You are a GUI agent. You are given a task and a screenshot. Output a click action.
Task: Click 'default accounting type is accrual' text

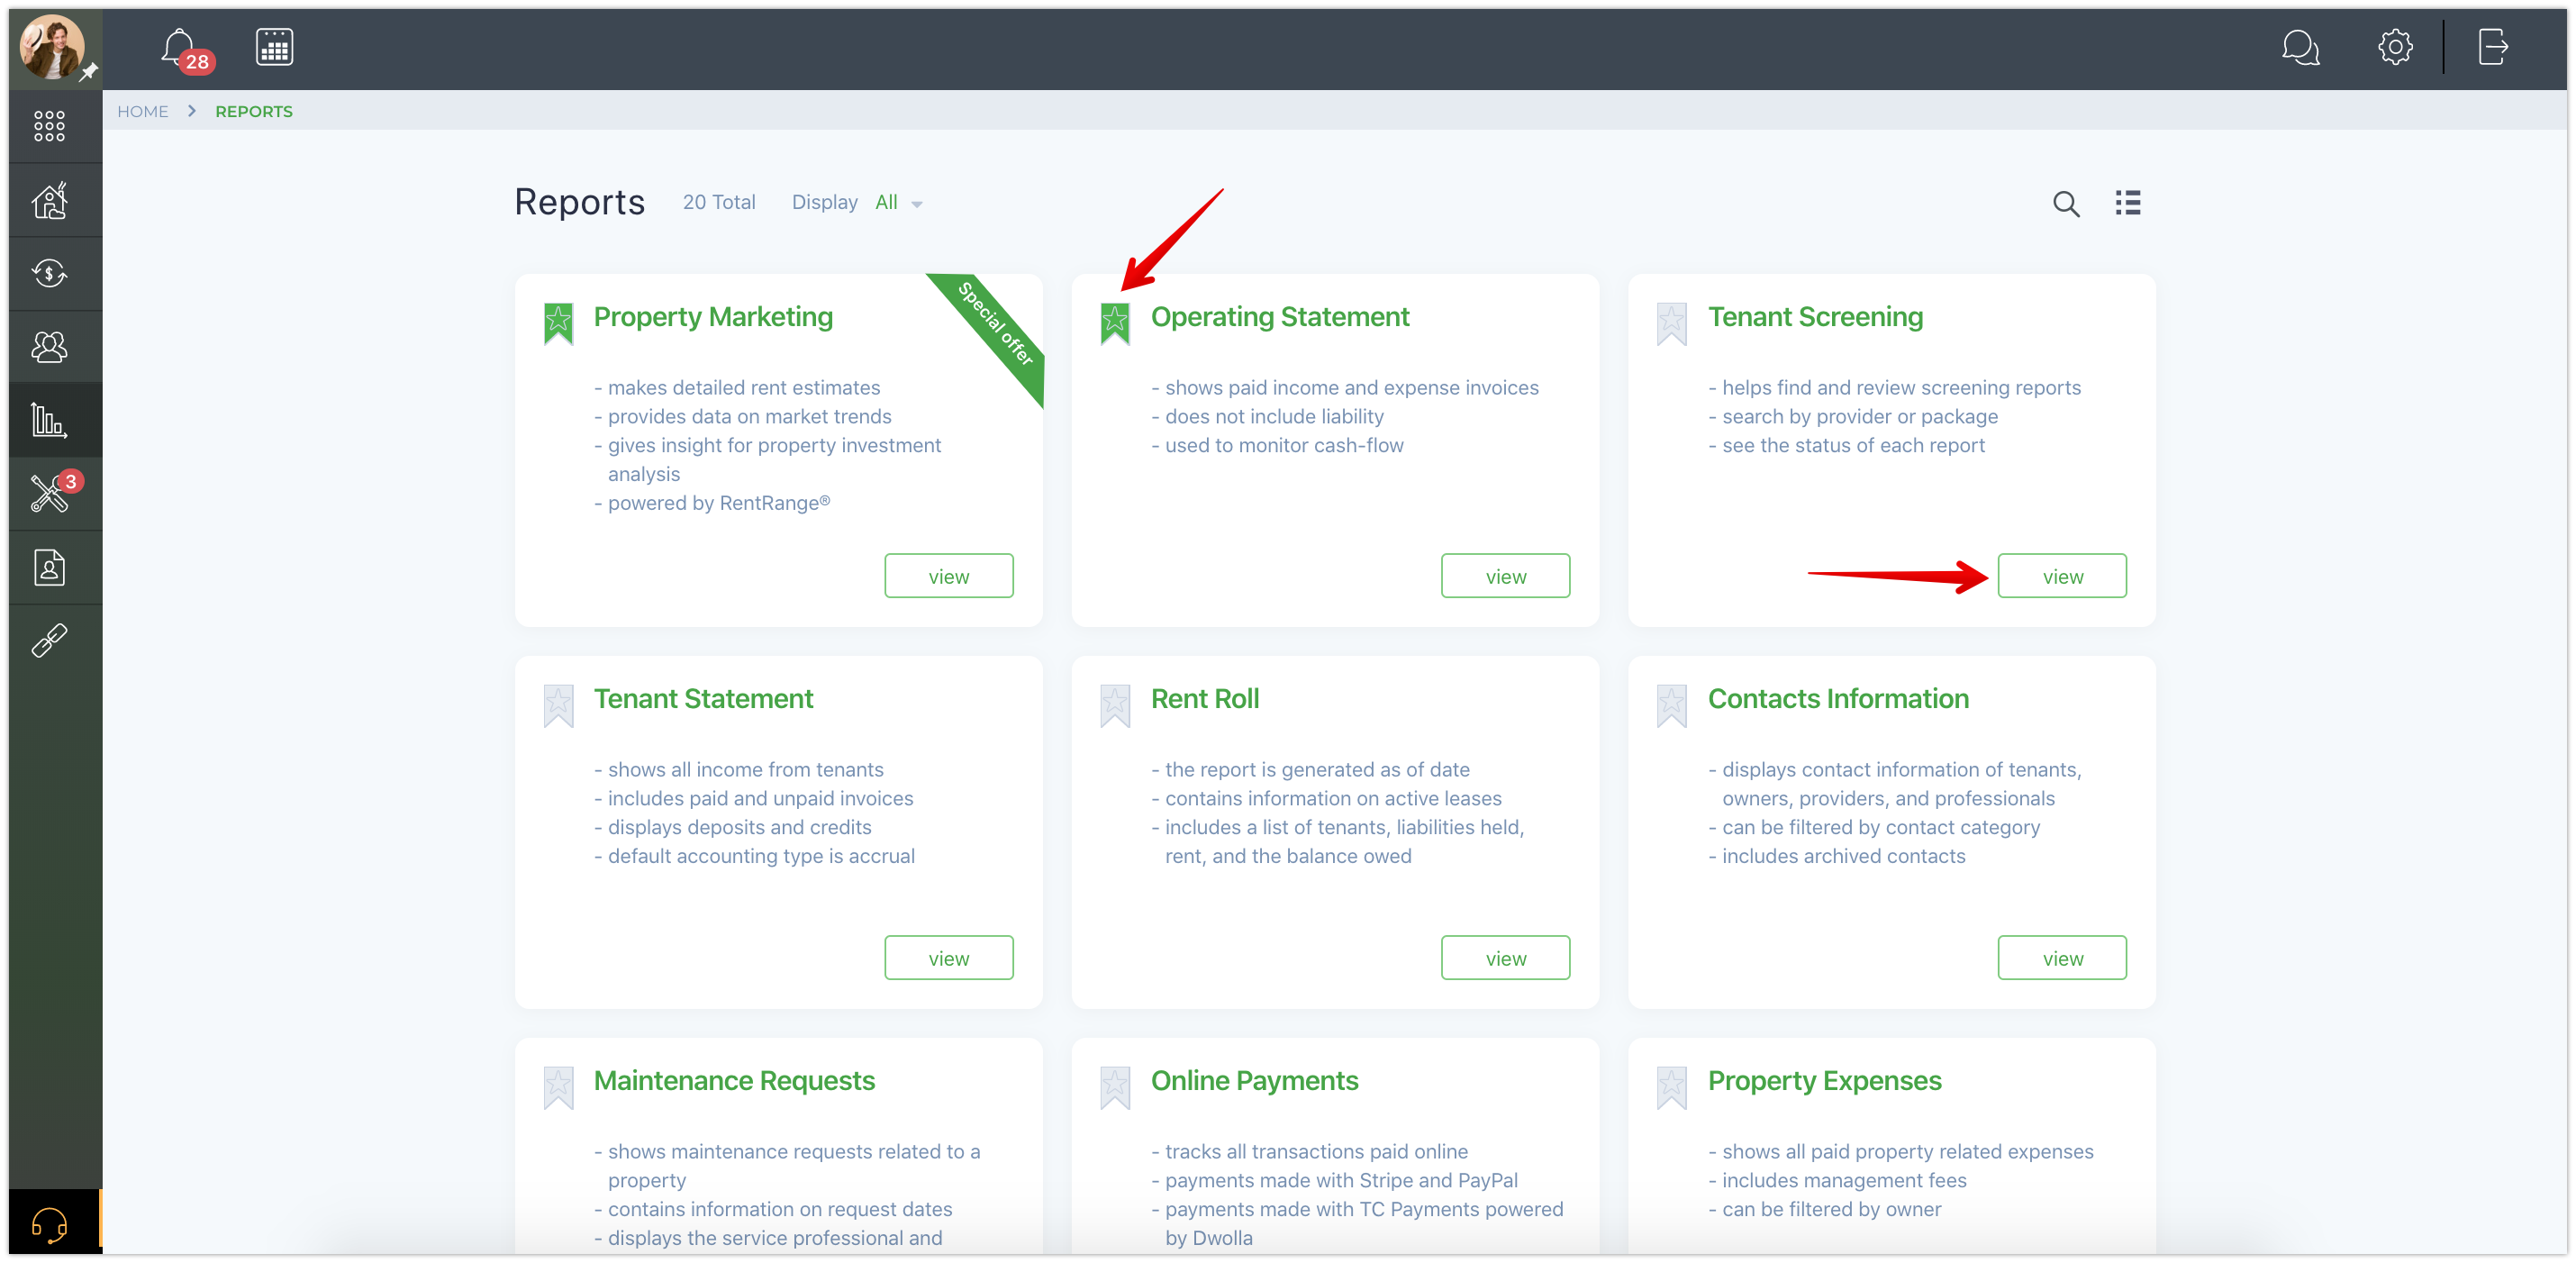761,856
